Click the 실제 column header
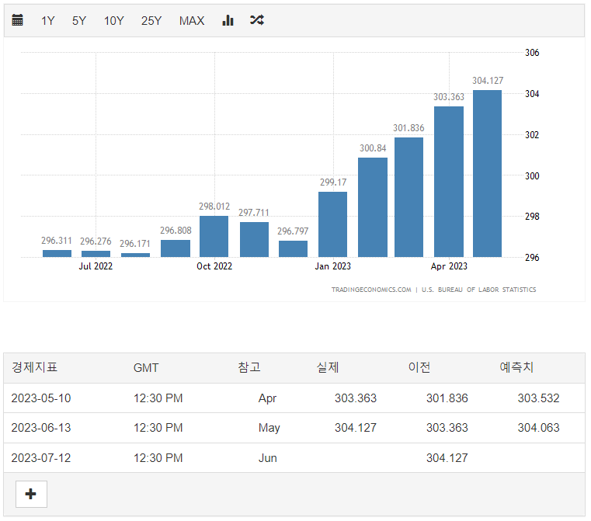591x521 pixels. (328, 367)
